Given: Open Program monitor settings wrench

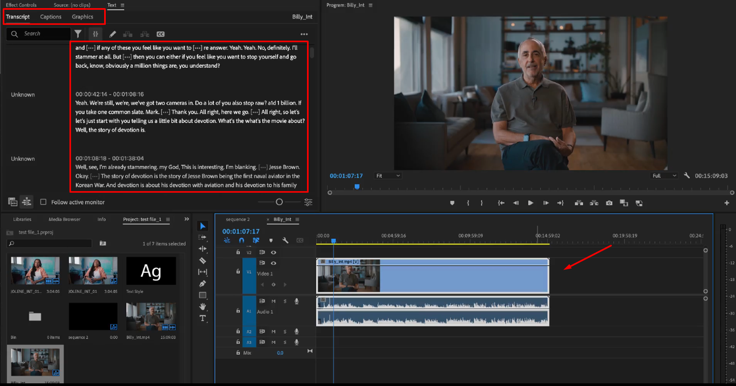Looking at the screenshot, I should [687, 176].
